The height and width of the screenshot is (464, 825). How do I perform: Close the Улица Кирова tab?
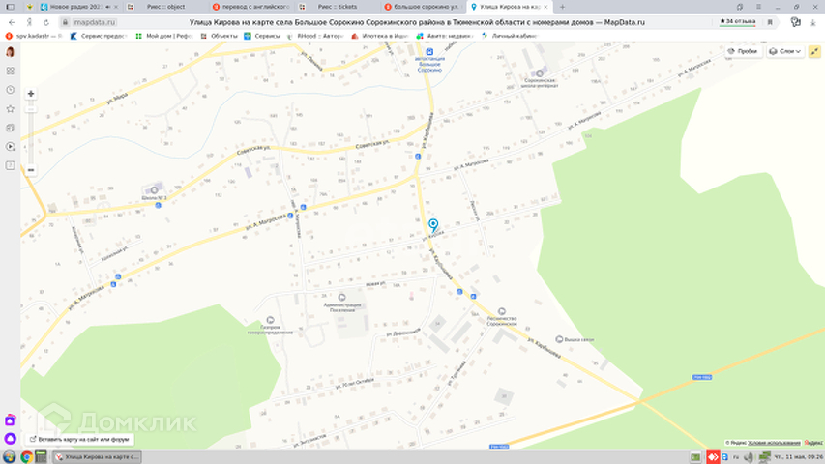(x=545, y=7)
